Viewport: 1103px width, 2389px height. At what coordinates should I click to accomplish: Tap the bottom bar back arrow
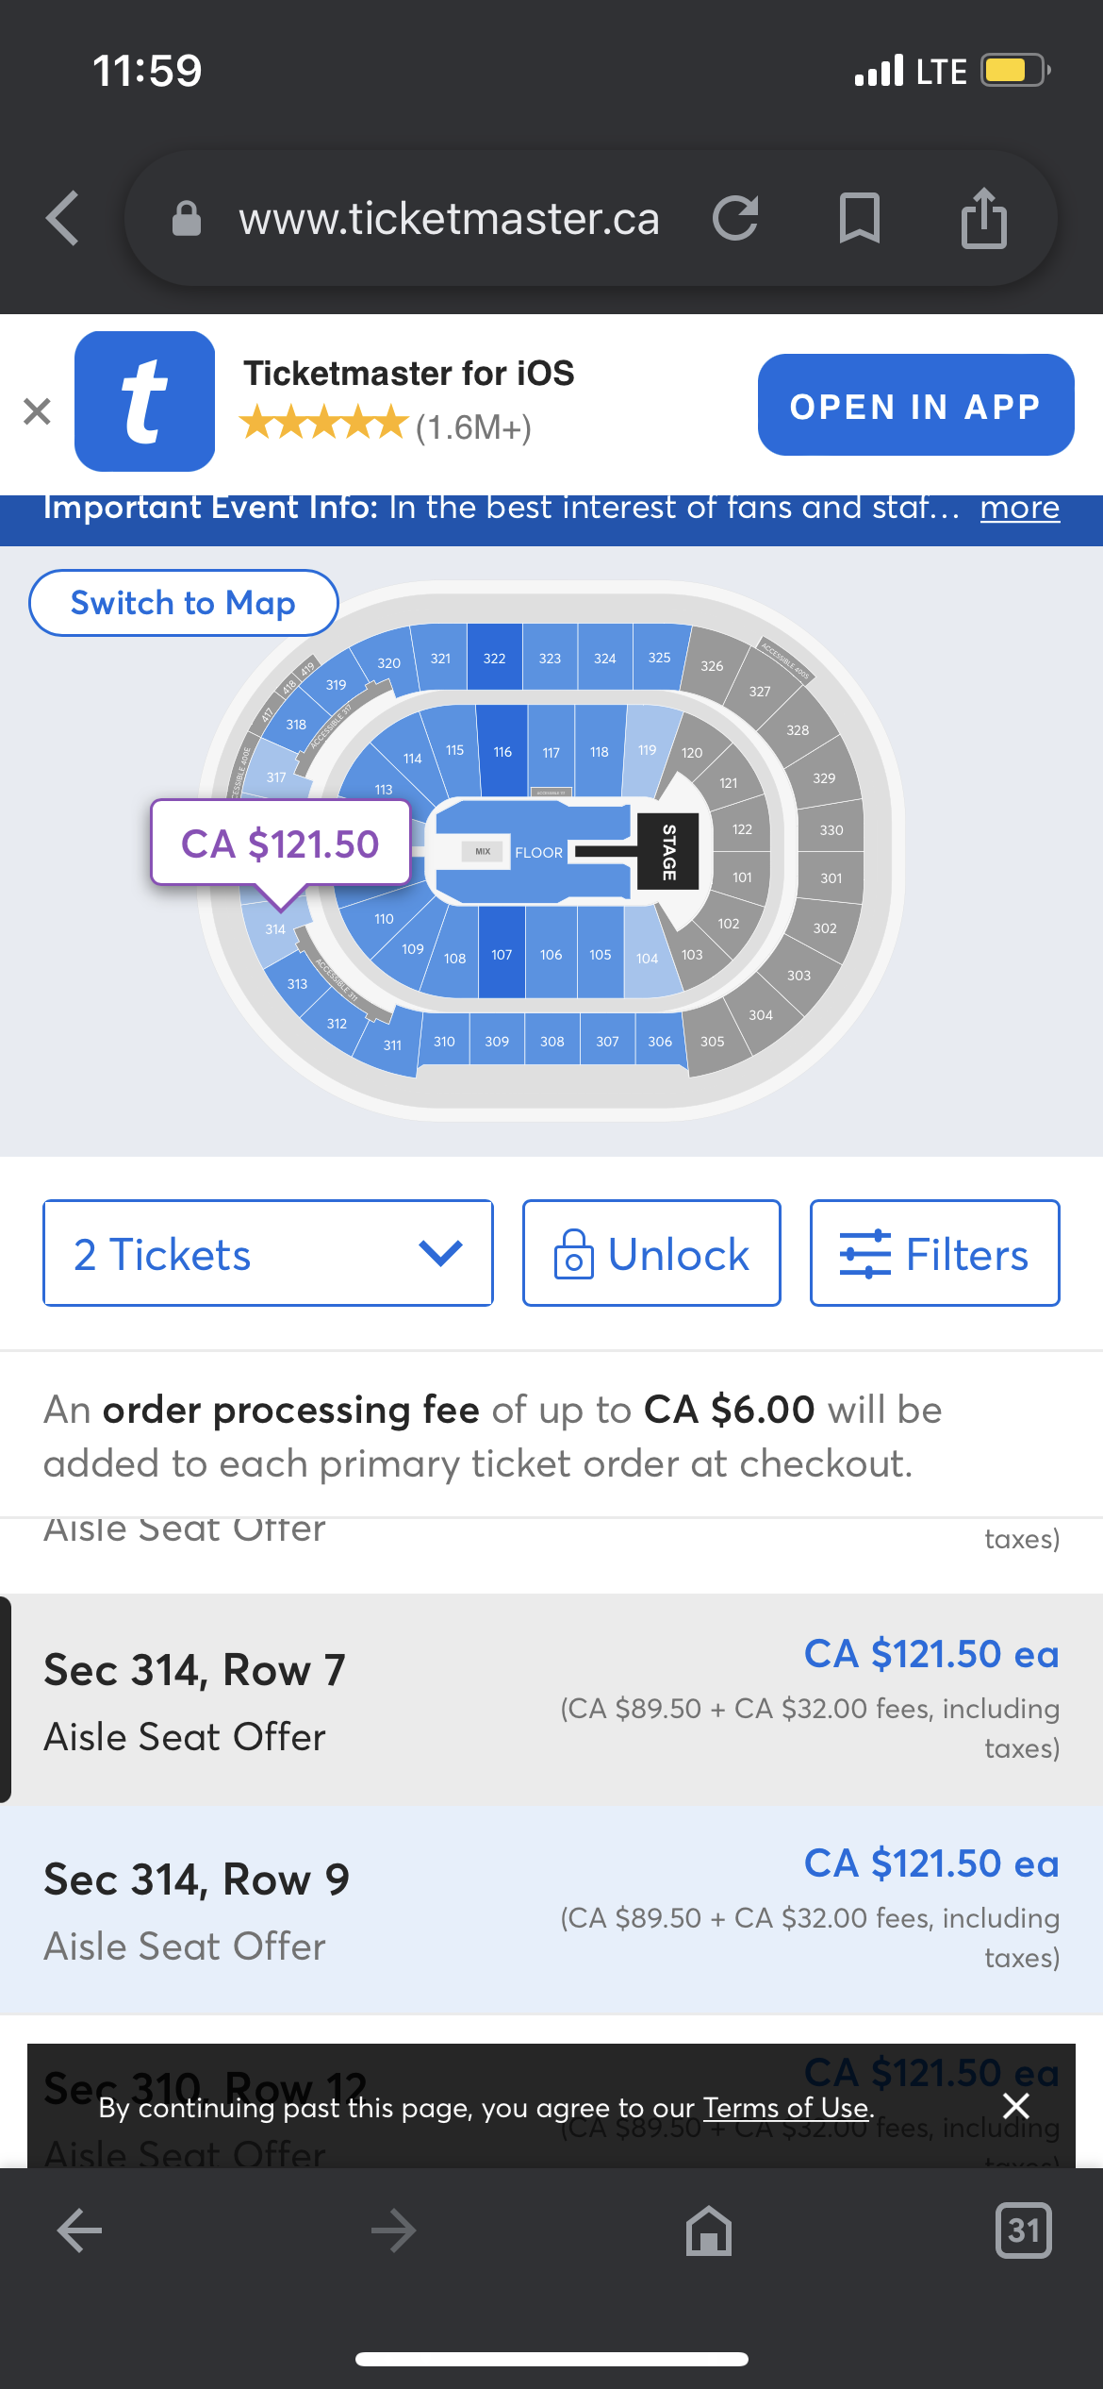coord(80,2230)
